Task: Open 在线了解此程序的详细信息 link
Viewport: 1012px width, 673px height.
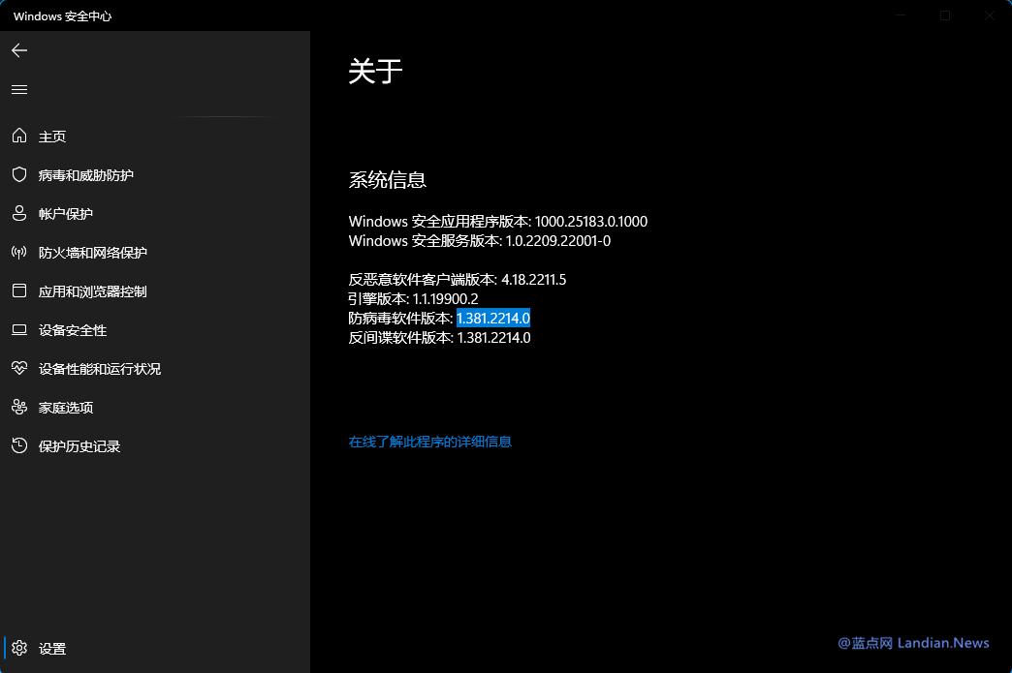Action: [x=429, y=442]
